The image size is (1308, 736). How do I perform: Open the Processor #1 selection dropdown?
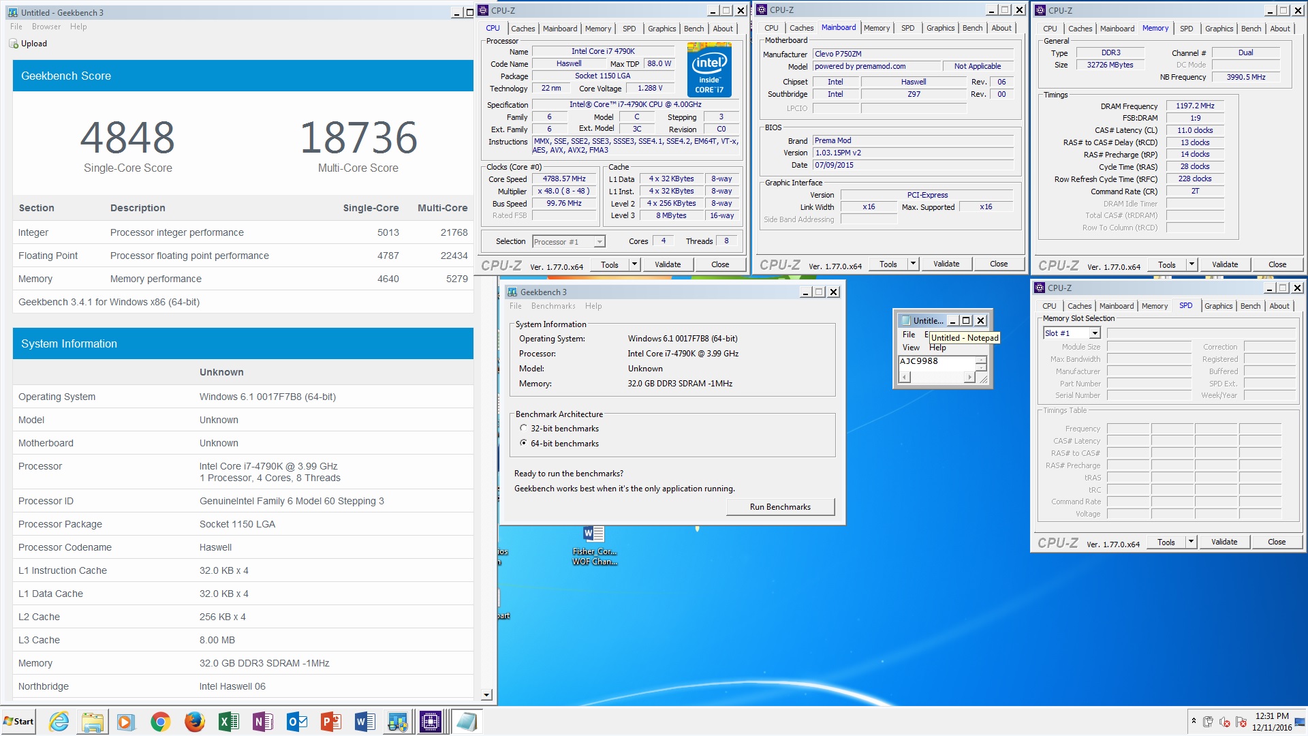coord(599,242)
